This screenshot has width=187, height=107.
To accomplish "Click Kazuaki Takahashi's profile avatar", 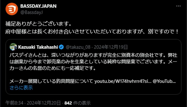I will (13, 47).
